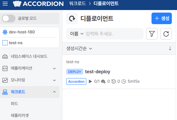Open 네임스페이스 대시보드 menu item

(29, 56)
